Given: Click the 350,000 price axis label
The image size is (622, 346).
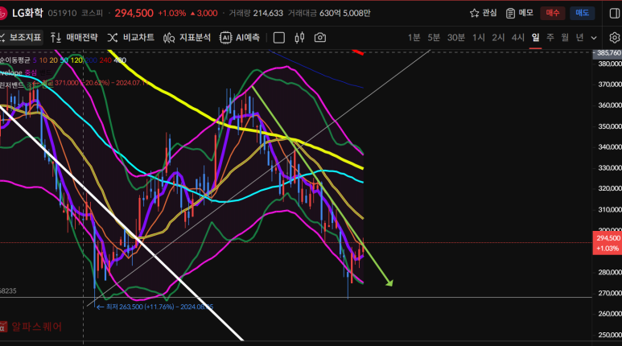Looking at the screenshot, I should (x=609, y=126).
